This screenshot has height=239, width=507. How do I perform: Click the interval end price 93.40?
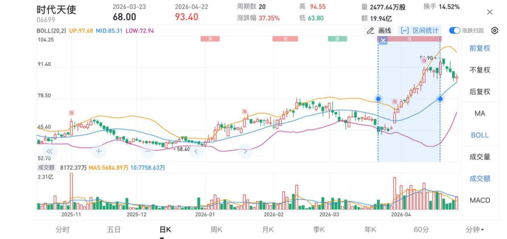pyautogui.click(x=186, y=17)
